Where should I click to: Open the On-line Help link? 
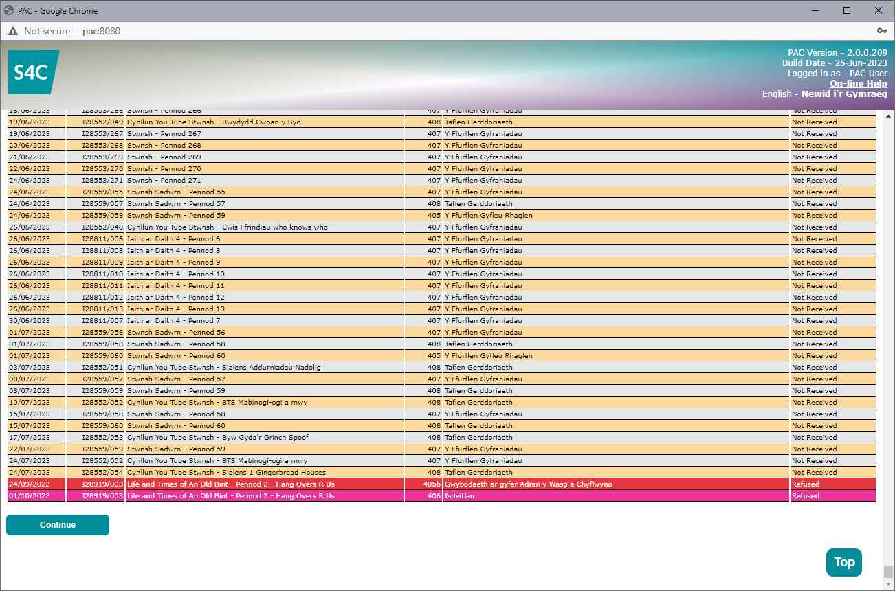coord(858,83)
